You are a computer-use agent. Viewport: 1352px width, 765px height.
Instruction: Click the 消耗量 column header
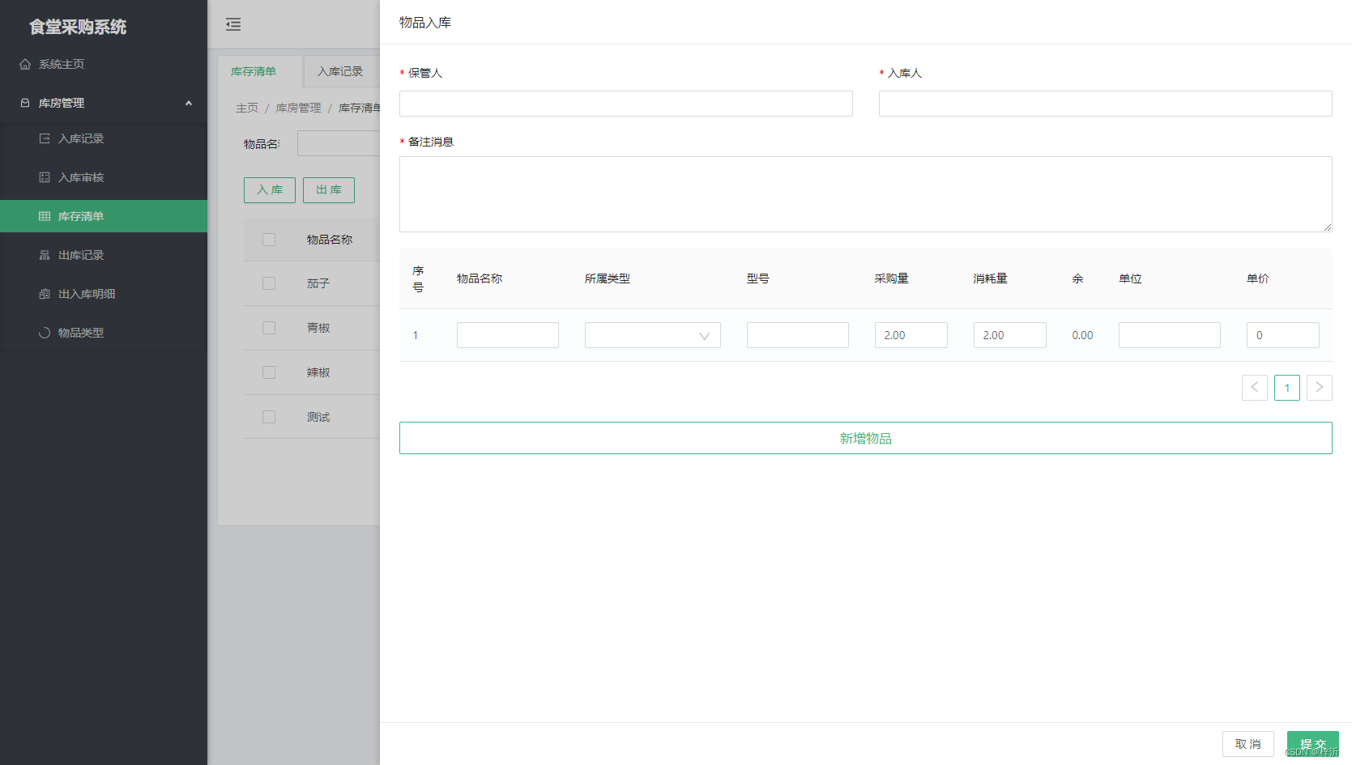(991, 278)
